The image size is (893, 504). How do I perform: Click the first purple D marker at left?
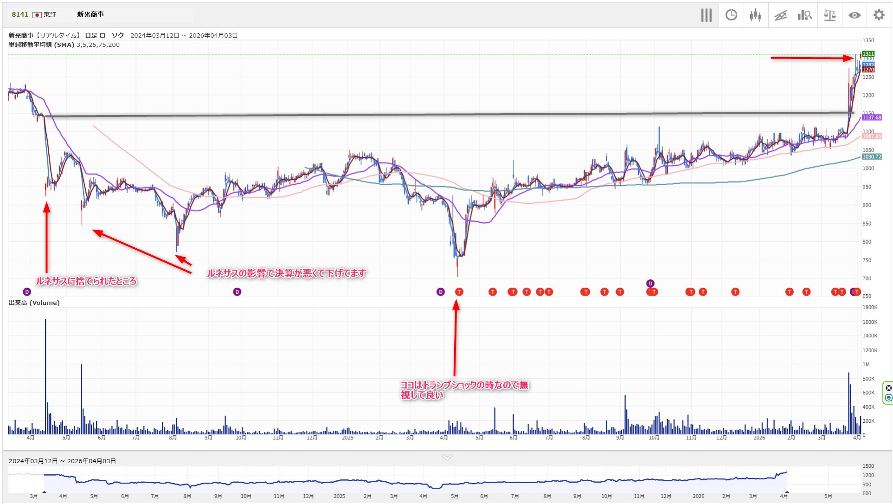tap(27, 292)
